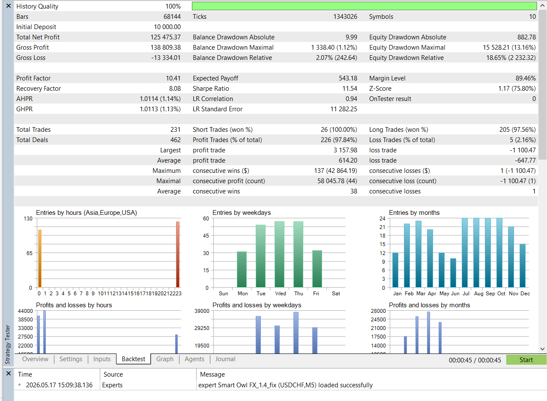Screen dimensions: 547x401
Task: Click the Total Trades value 231
Action: pyautogui.click(x=176, y=130)
